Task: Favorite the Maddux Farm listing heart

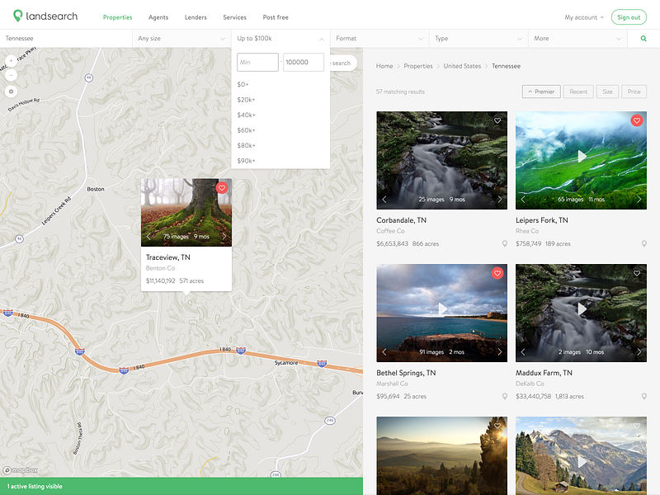Action: tap(636, 273)
